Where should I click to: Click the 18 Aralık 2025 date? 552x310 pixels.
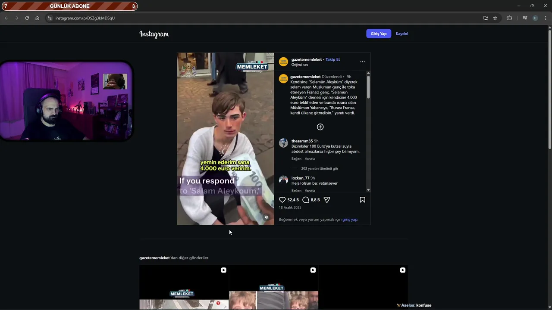290,208
